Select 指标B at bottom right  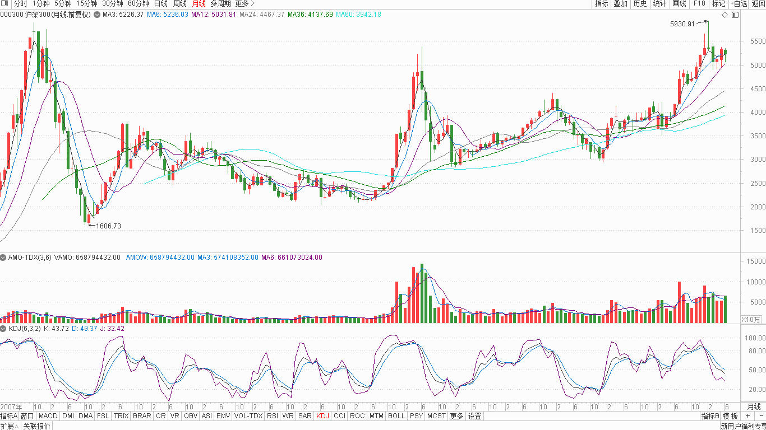(x=710, y=416)
